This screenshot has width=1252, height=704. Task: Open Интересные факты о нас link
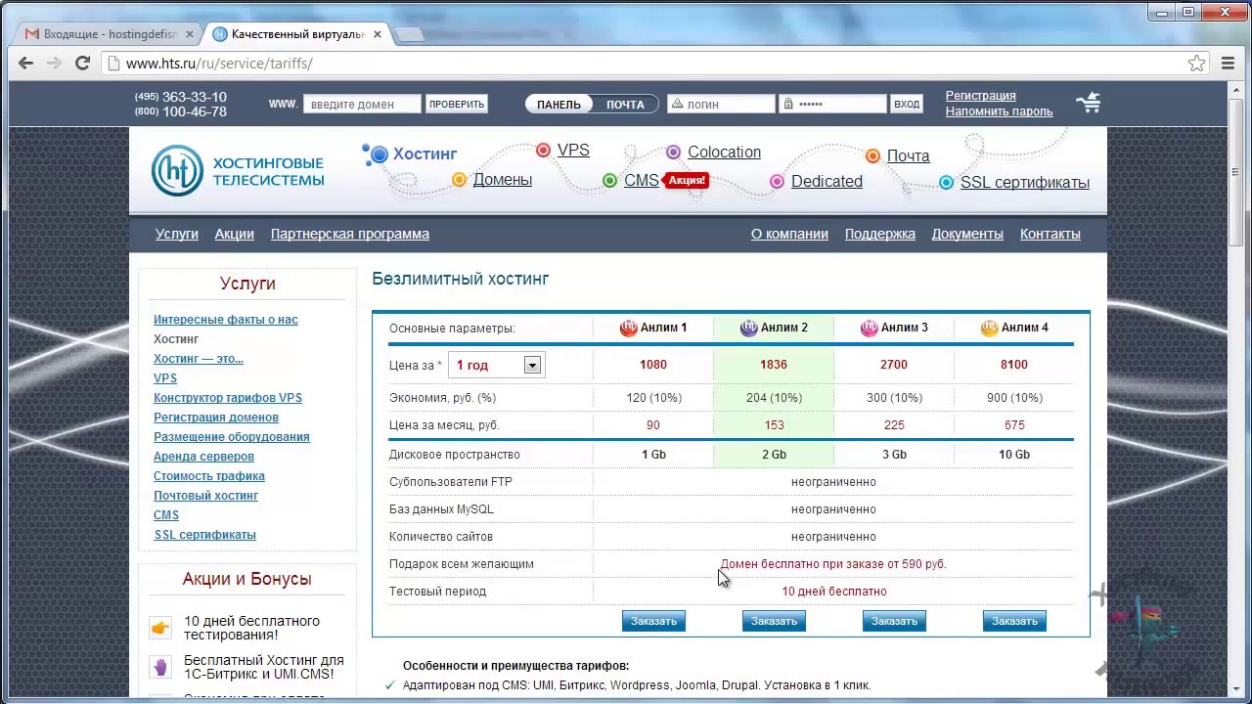click(x=226, y=320)
